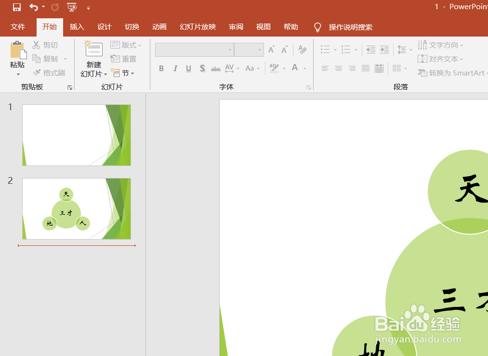
Task: Open the 字体 dialog launcher
Action: [309, 88]
